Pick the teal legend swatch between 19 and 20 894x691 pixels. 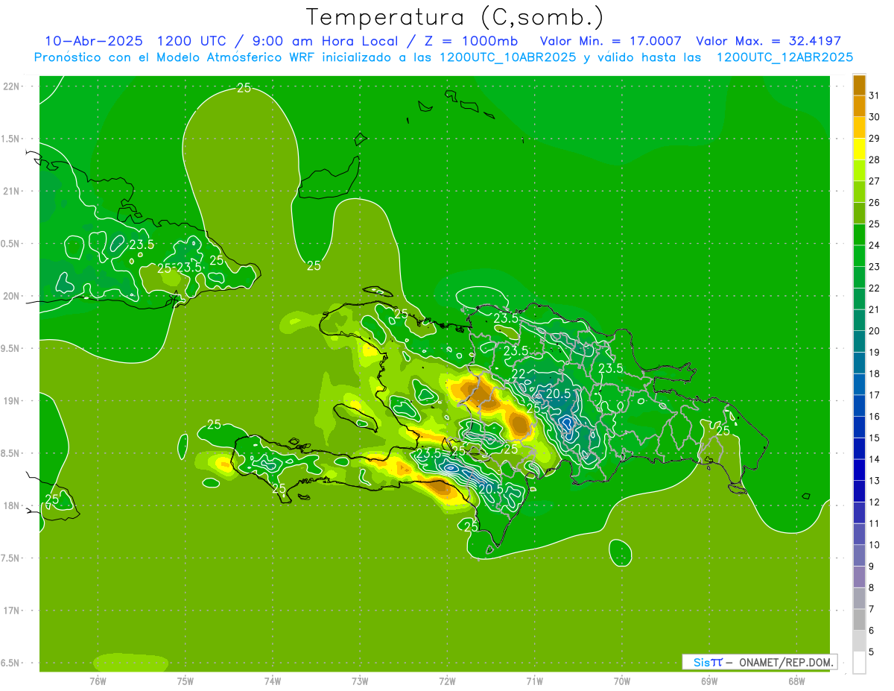click(859, 341)
